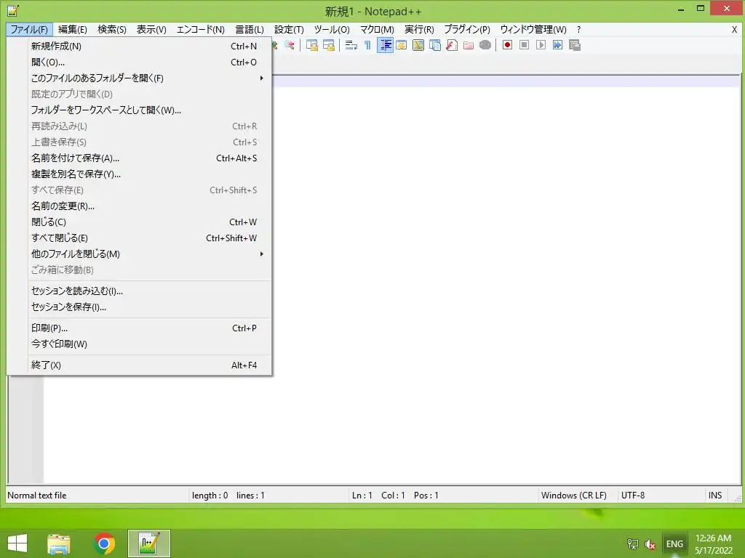Screen dimensions: 745x558
Task: Toggle Word Wrap toolbar icon
Action: click(351, 45)
